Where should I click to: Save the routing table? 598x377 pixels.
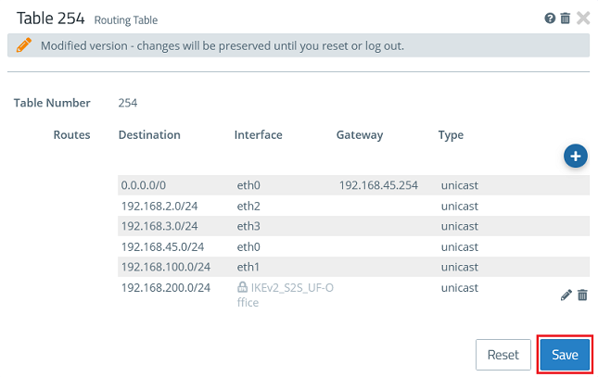(565, 355)
